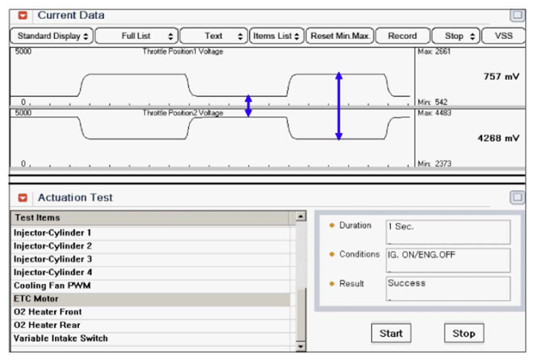Click the VSS button

[x=504, y=35]
